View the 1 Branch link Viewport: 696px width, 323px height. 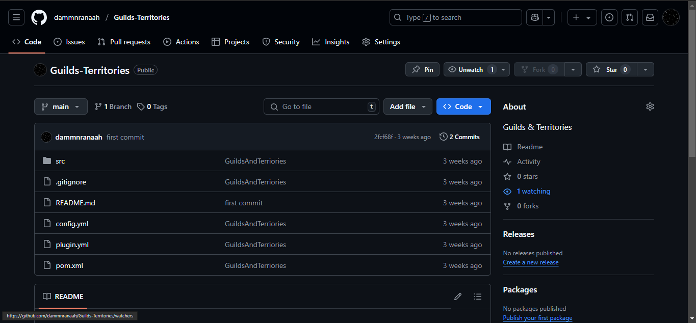click(x=113, y=106)
